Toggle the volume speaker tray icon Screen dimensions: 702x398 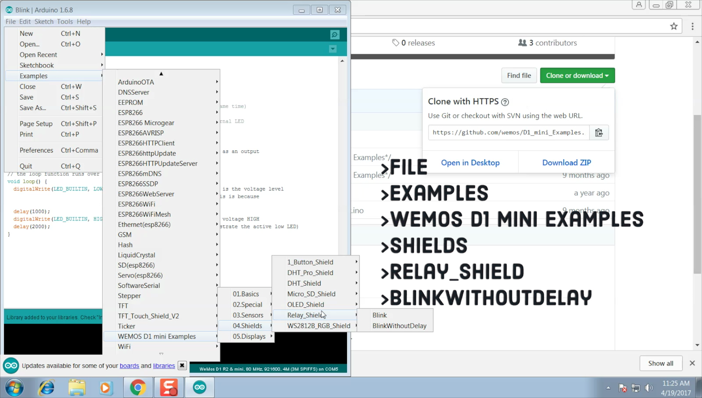(649, 388)
